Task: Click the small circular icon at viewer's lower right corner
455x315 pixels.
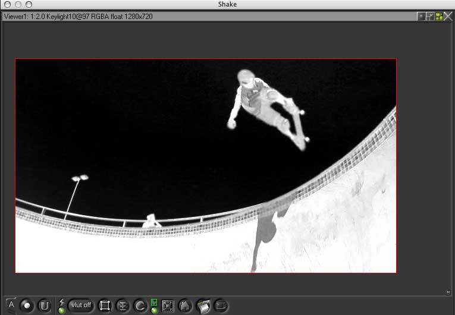Action: pyautogui.click(x=448, y=292)
